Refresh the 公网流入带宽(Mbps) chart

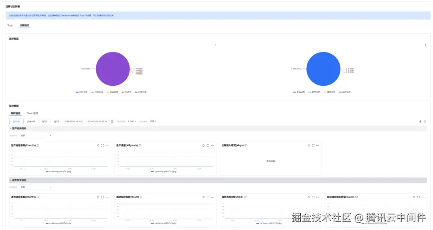click(x=309, y=145)
